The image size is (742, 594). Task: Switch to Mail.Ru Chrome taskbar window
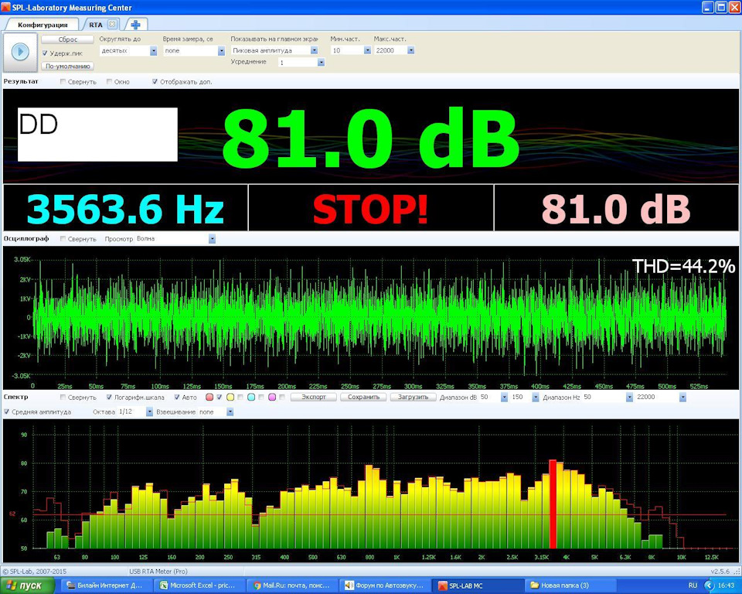[x=292, y=586]
